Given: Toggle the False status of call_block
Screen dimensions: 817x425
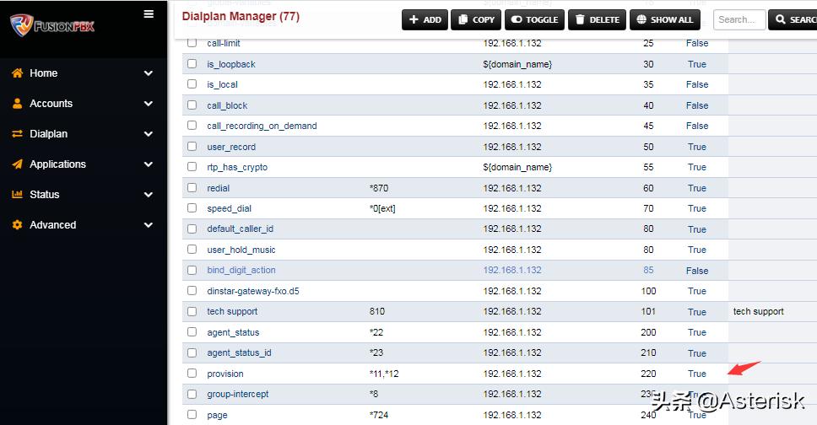Looking at the screenshot, I should 697,105.
